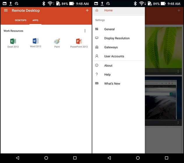Launch the Excel 2013 app icon
The image size is (184, 163).
[x=13, y=41]
